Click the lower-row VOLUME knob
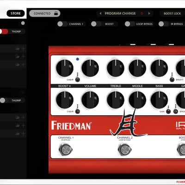This screenshot has height=185, width=185. pos(90,100)
